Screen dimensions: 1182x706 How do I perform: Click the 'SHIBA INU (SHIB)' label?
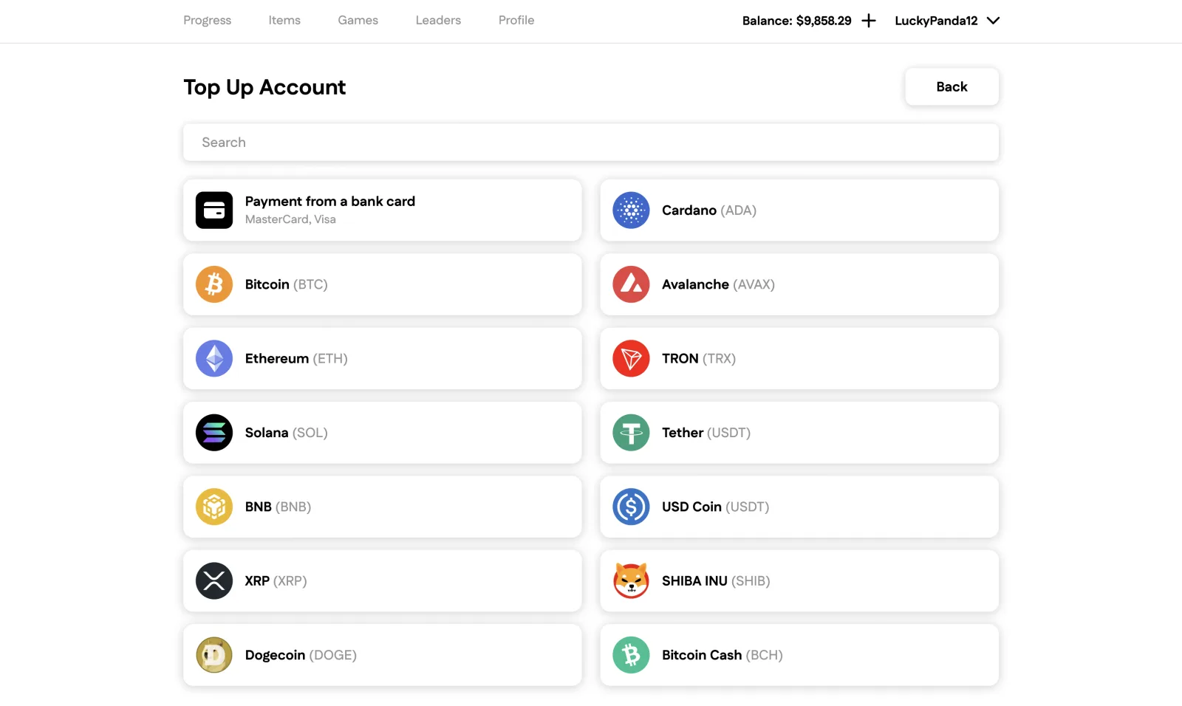(716, 581)
